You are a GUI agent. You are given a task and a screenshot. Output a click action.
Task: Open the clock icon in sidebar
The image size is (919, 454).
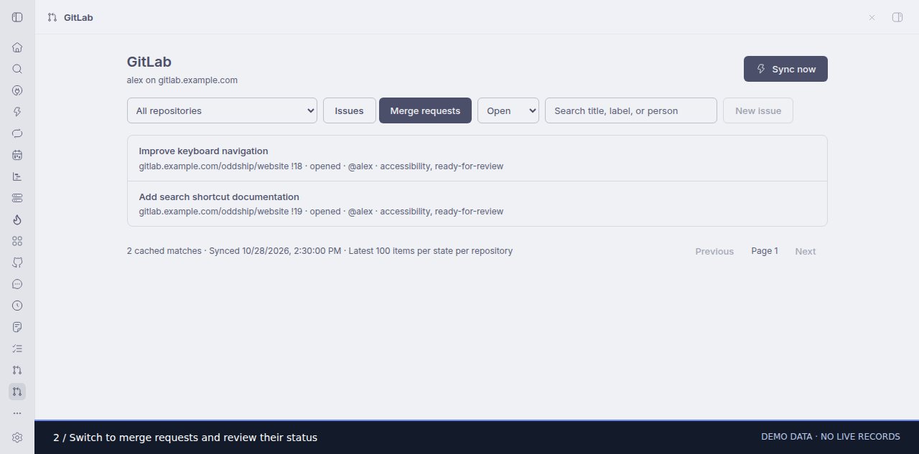point(17,306)
